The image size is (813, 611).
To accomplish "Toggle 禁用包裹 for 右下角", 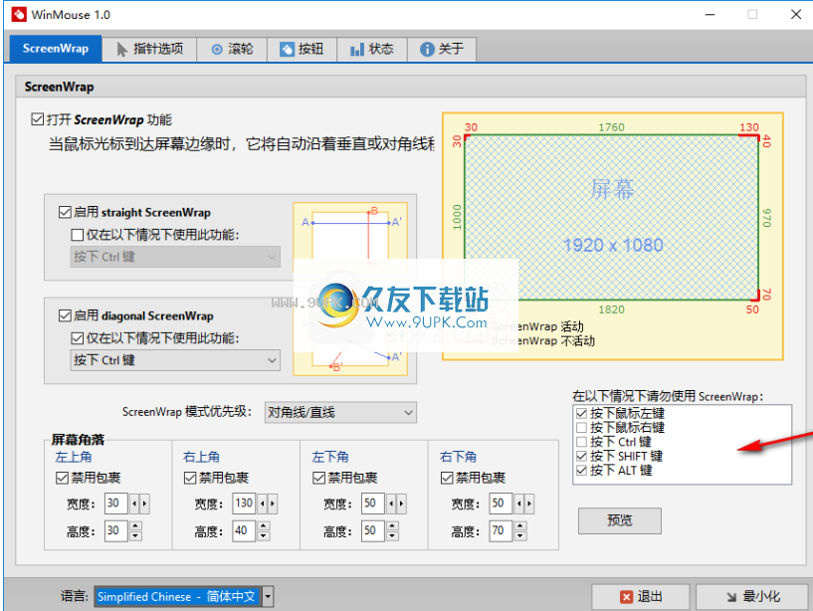I will click(447, 478).
